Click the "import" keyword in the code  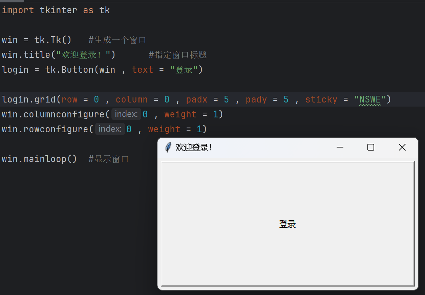(x=18, y=10)
